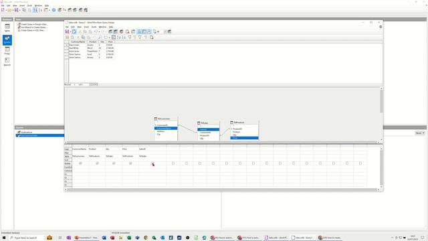Screen dimensions: 428x241
Task: Click the Refresh icon in data toolbar
Action: 106,37
